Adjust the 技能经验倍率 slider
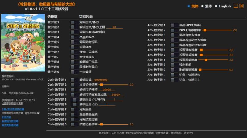The image size is (247, 138). coord(113,124)
